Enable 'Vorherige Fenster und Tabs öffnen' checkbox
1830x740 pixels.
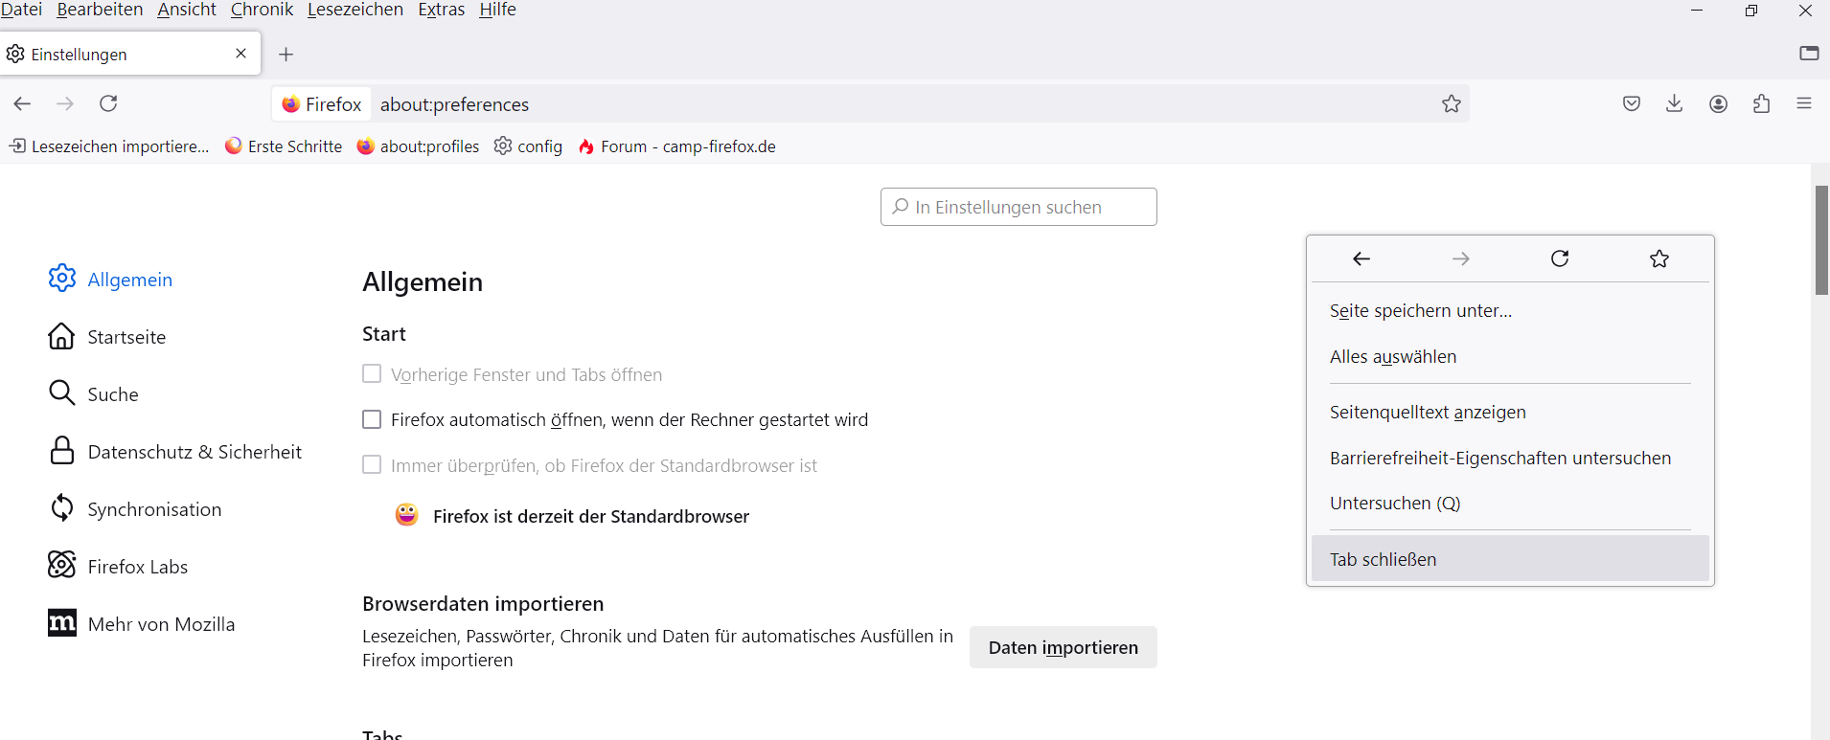[372, 374]
